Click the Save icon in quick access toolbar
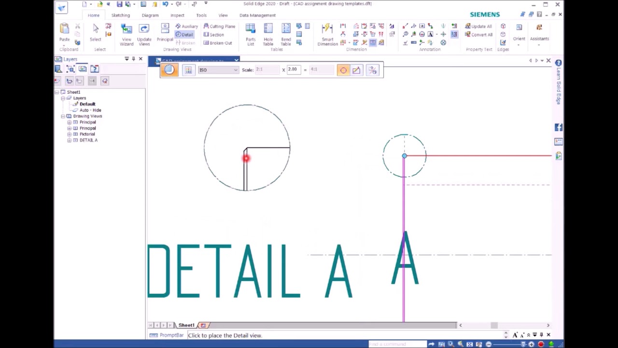 point(119,4)
